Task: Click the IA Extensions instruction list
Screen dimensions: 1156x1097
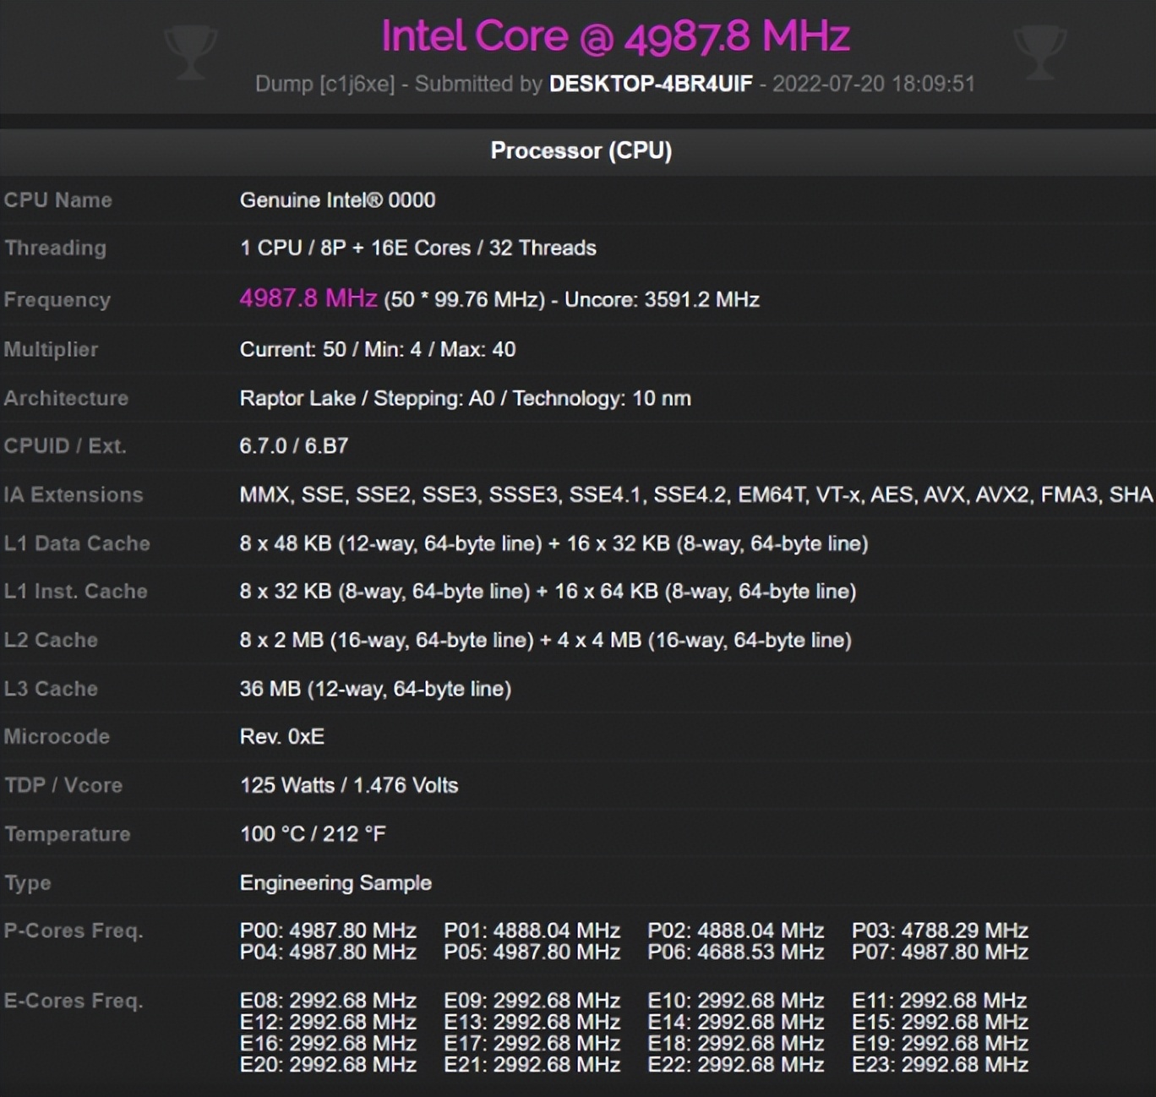Action: click(695, 494)
